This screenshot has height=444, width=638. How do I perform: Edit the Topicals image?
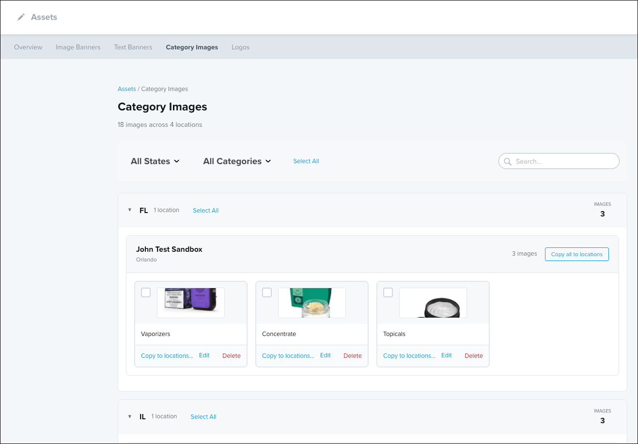(x=447, y=355)
